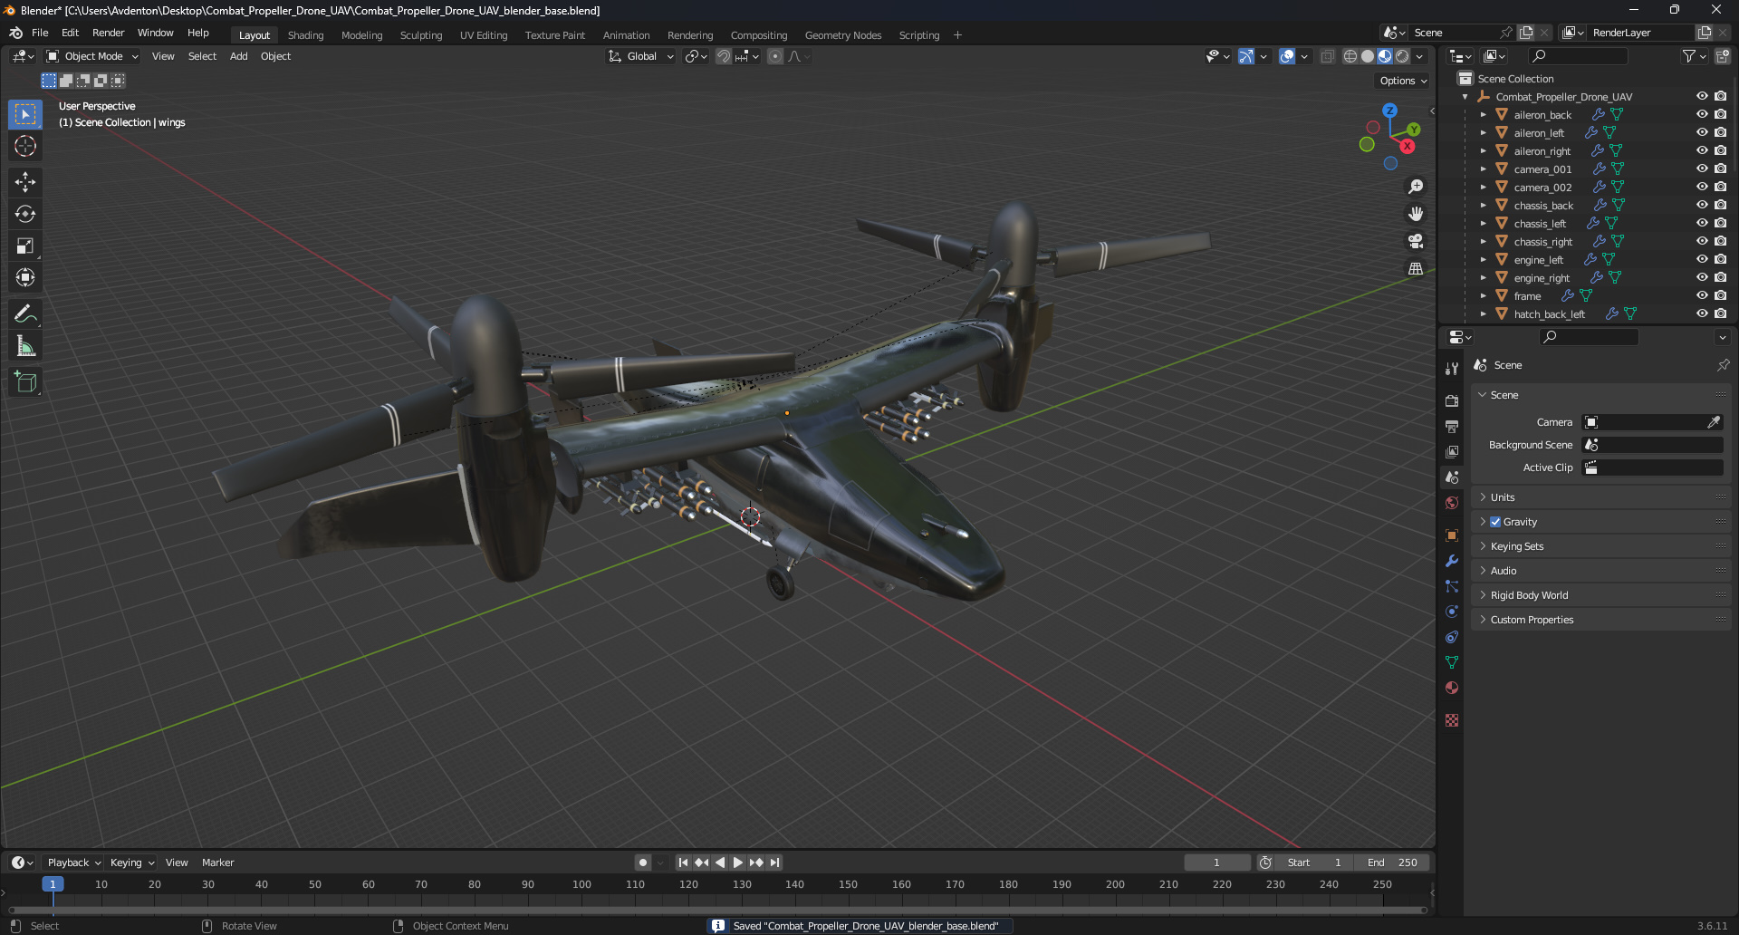Toggle proportional editing button
This screenshot has width=1739, height=935.
(x=775, y=56)
